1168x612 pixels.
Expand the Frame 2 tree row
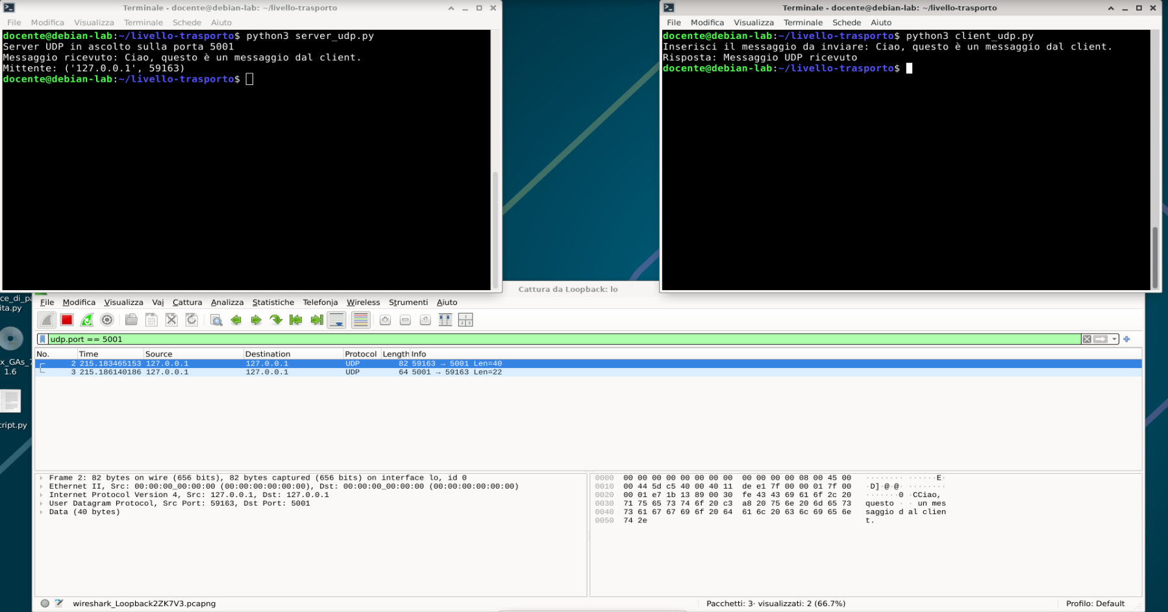(42, 478)
